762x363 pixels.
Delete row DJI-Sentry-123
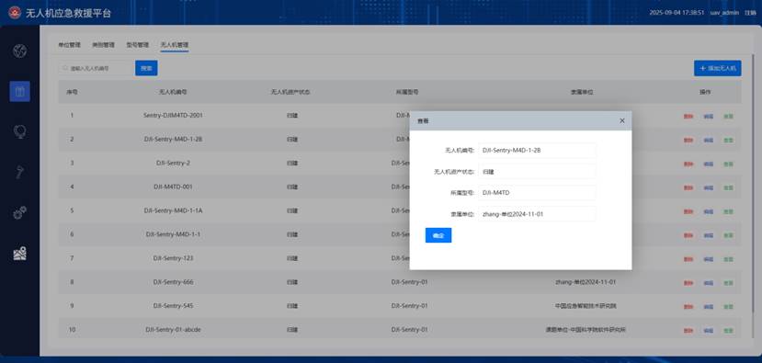[688, 259]
